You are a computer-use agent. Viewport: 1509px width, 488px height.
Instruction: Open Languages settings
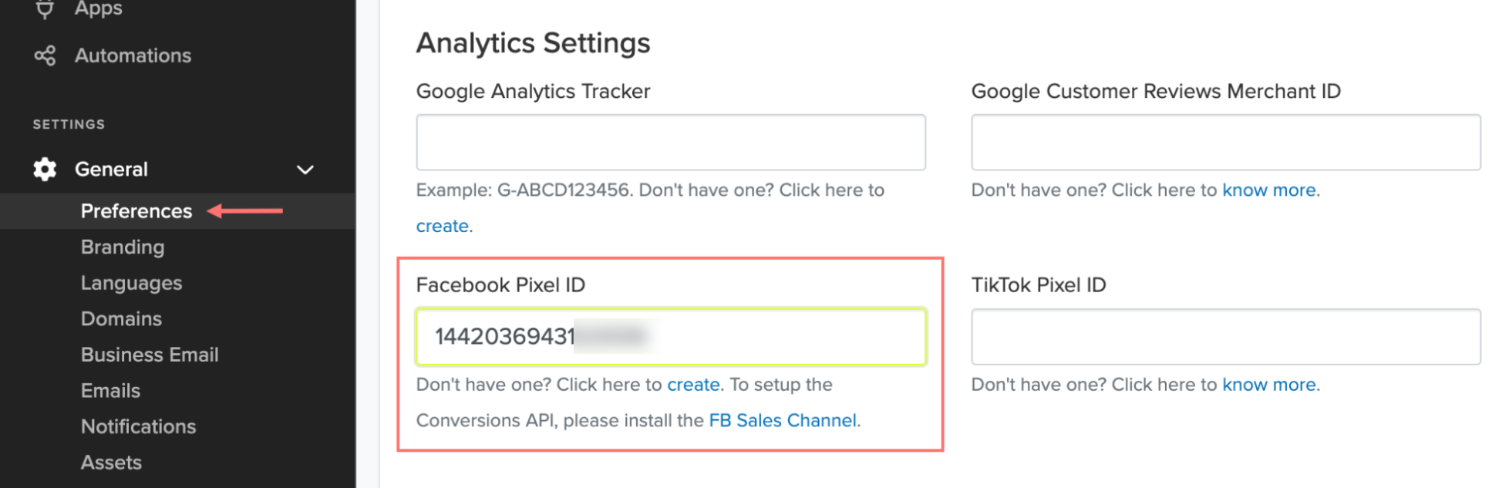point(132,283)
